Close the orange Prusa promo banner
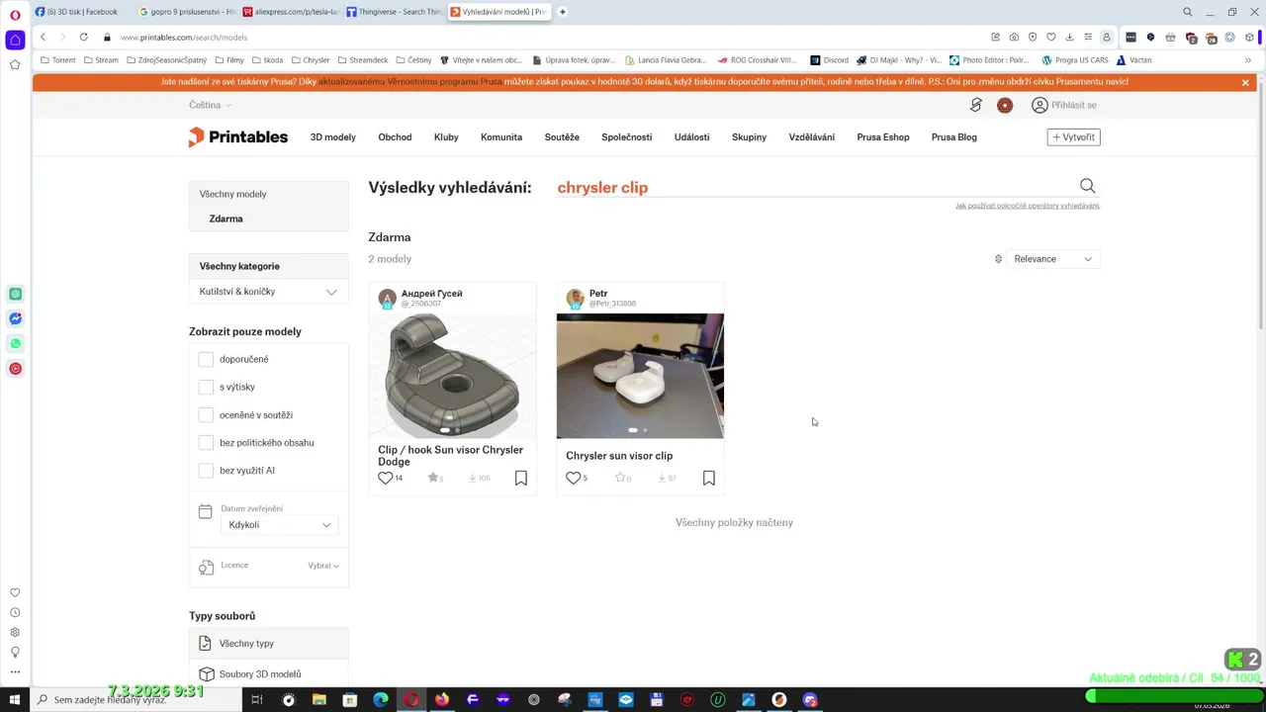The height and width of the screenshot is (712, 1266). pos(1245,82)
